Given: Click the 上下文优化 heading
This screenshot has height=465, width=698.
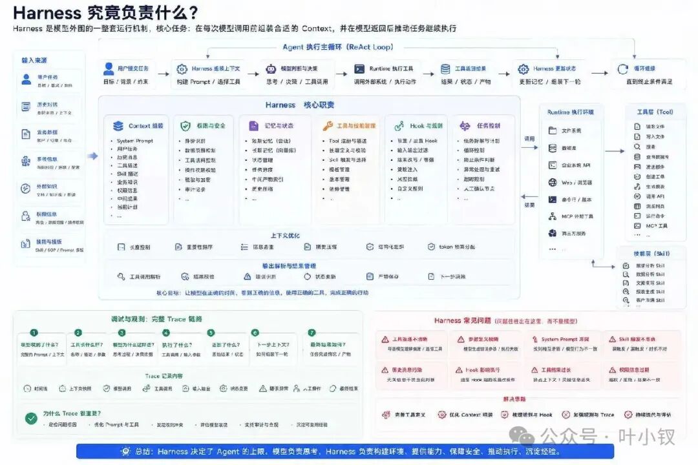Looking at the screenshot, I should pyautogui.click(x=285, y=235).
